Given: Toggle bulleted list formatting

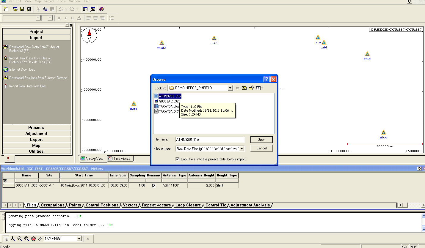Looking at the screenshot, I should point(112,18).
